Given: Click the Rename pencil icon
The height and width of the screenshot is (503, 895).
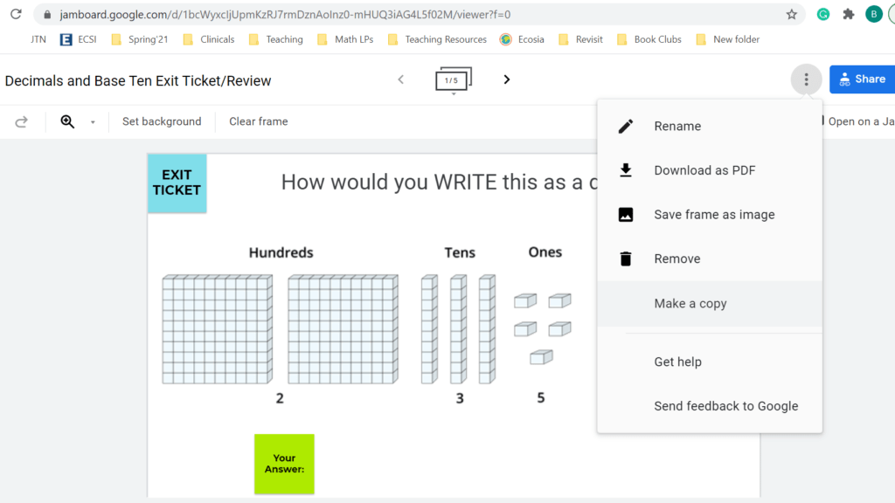Looking at the screenshot, I should (x=626, y=126).
